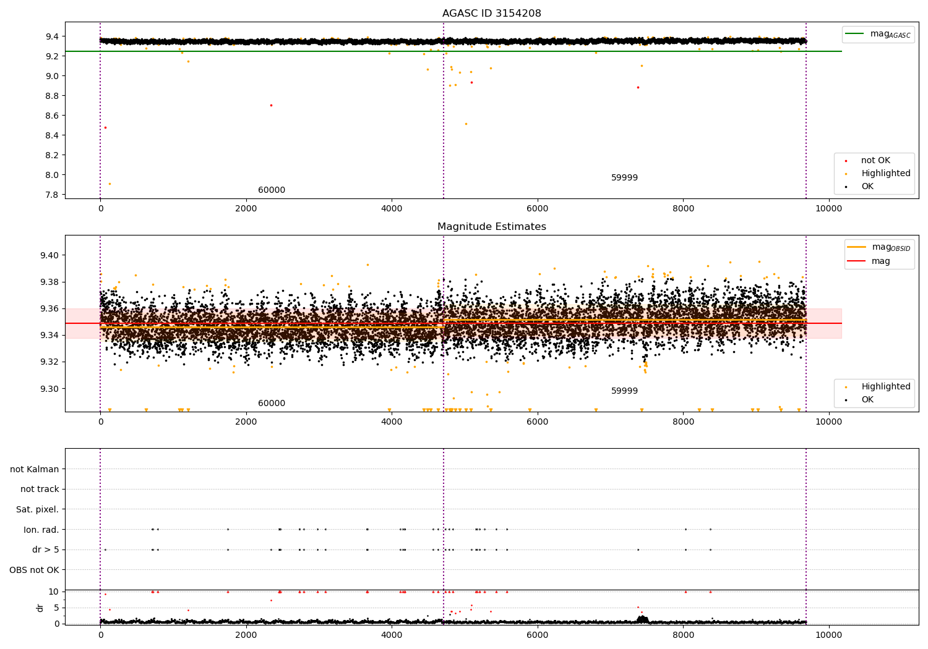928x649 pixels.
Task: Click the 'OBS not OK' axis label
Action: pos(35,570)
